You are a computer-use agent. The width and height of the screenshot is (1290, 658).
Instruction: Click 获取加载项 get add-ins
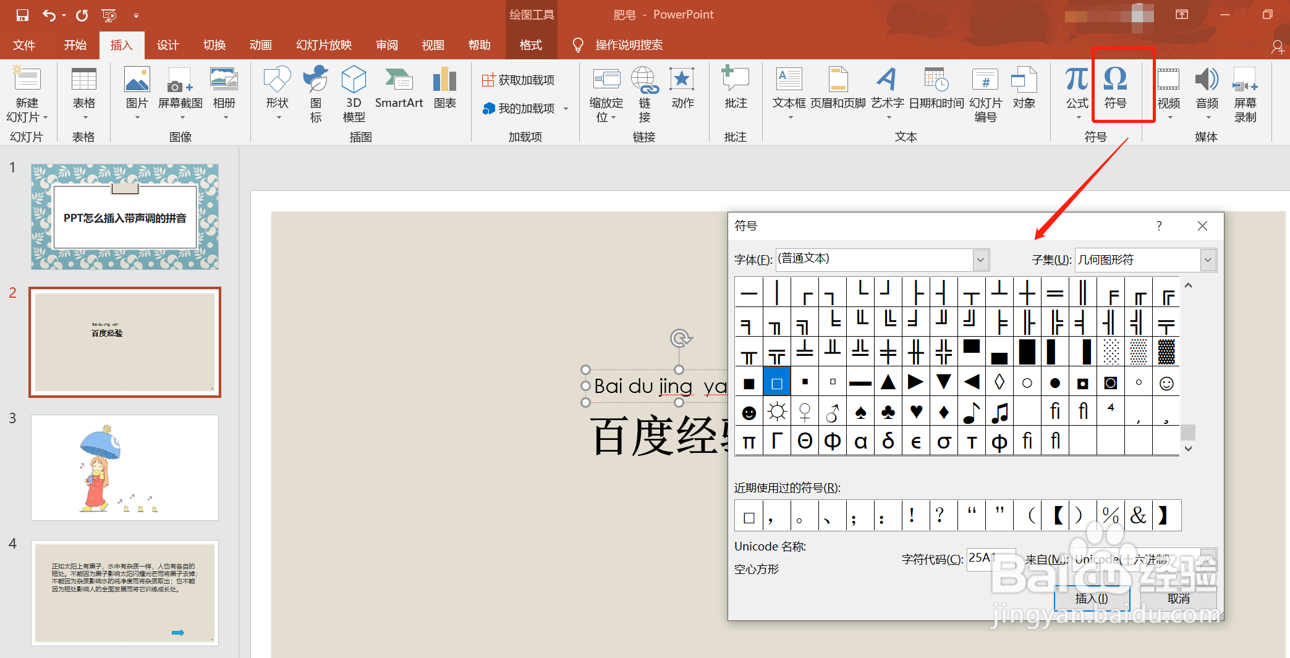click(518, 80)
